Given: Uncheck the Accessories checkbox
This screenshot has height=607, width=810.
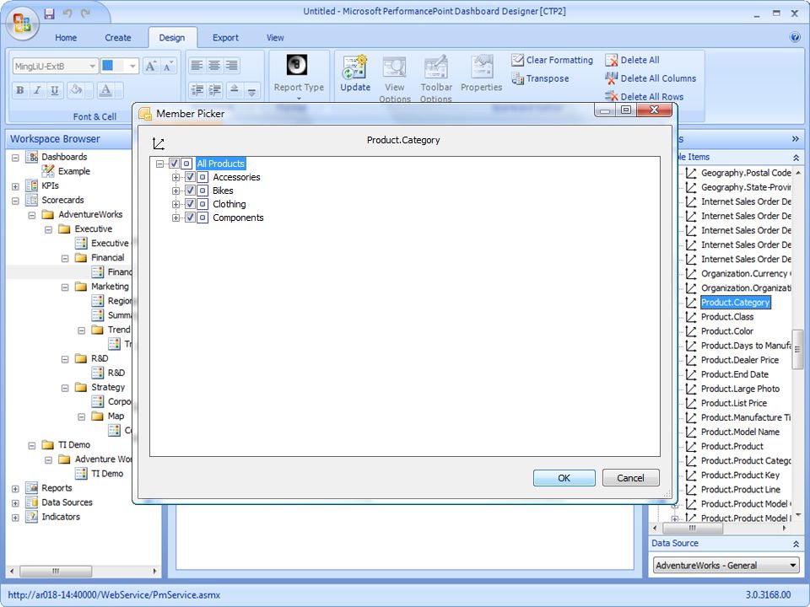Looking at the screenshot, I should (190, 177).
